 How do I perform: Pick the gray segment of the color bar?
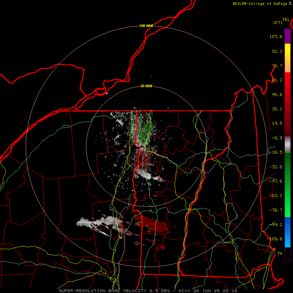287,145
